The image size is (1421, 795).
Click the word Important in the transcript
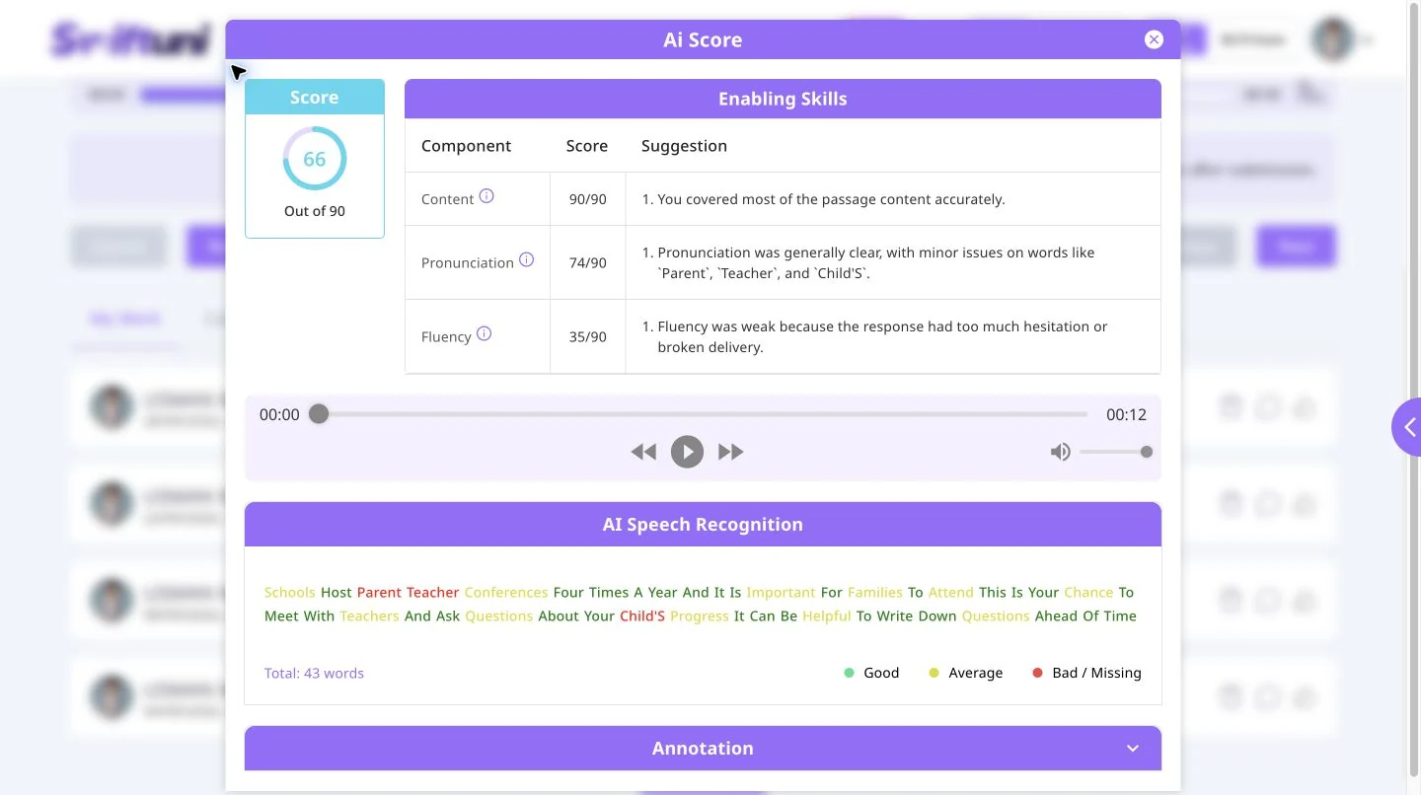tap(782, 593)
